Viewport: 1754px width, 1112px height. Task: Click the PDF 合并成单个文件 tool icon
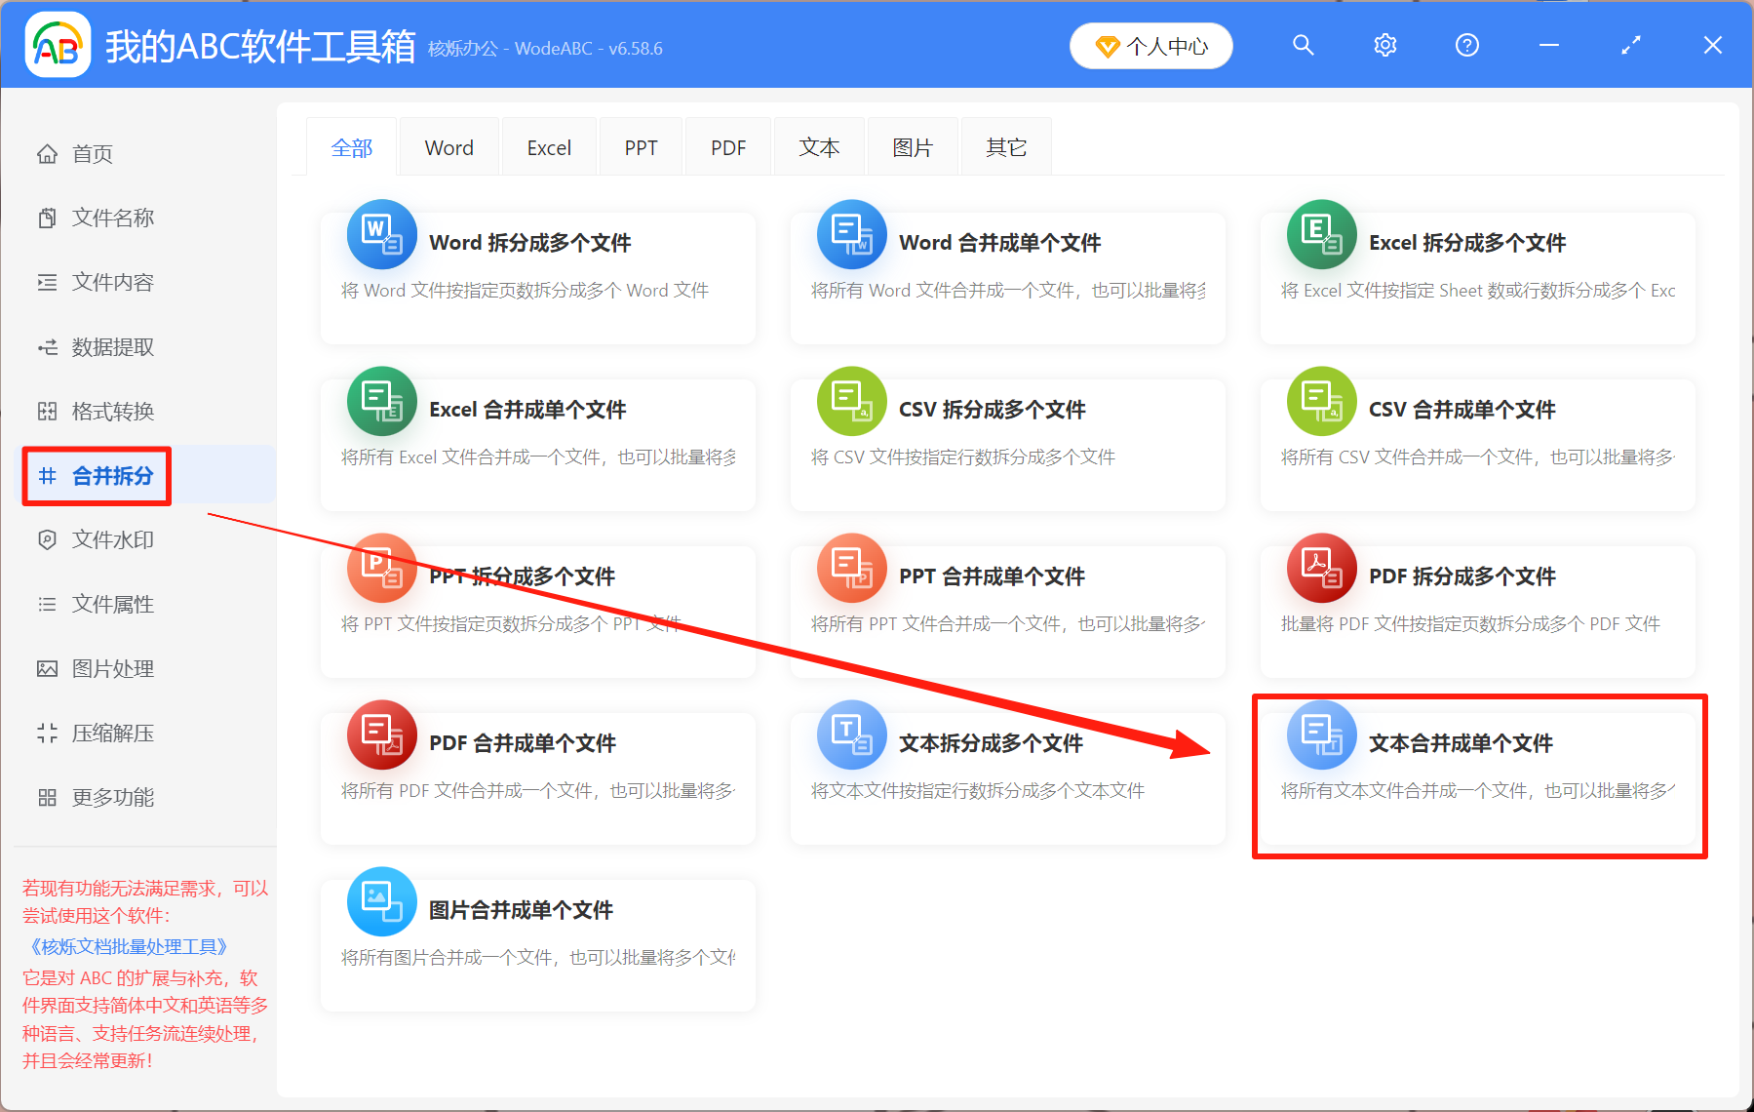(381, 735)
